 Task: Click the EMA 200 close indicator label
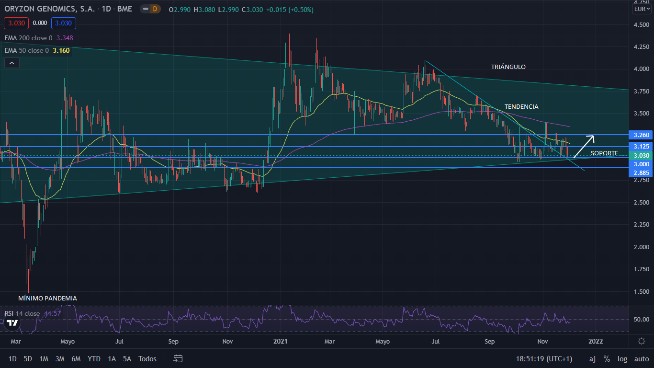(29, 38)
